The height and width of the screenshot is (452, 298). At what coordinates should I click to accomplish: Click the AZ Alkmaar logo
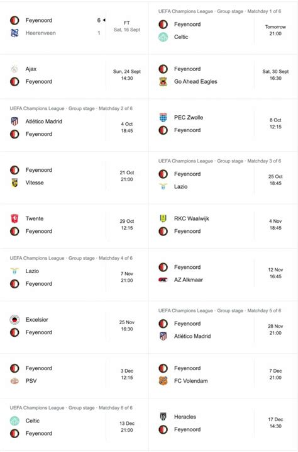pyautogui.click(x=163, y=280)
